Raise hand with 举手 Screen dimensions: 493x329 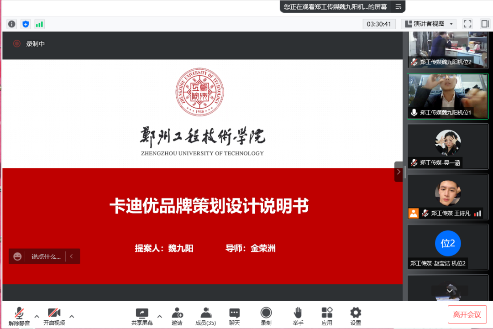pos(298,316)
